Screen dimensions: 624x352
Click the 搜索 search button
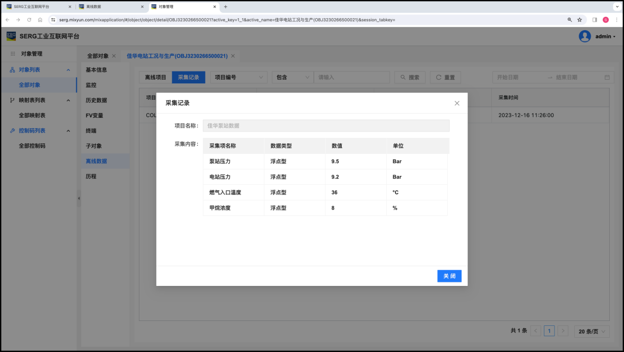[410, 77]
